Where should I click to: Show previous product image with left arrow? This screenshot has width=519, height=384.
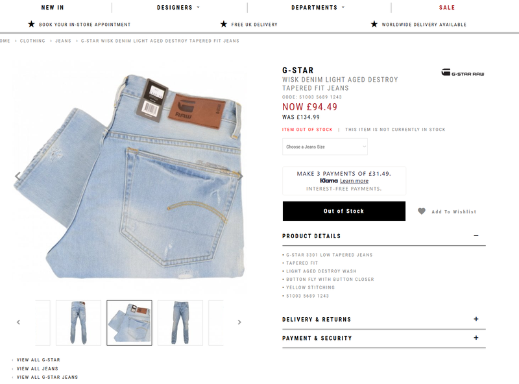click(18, 176)
